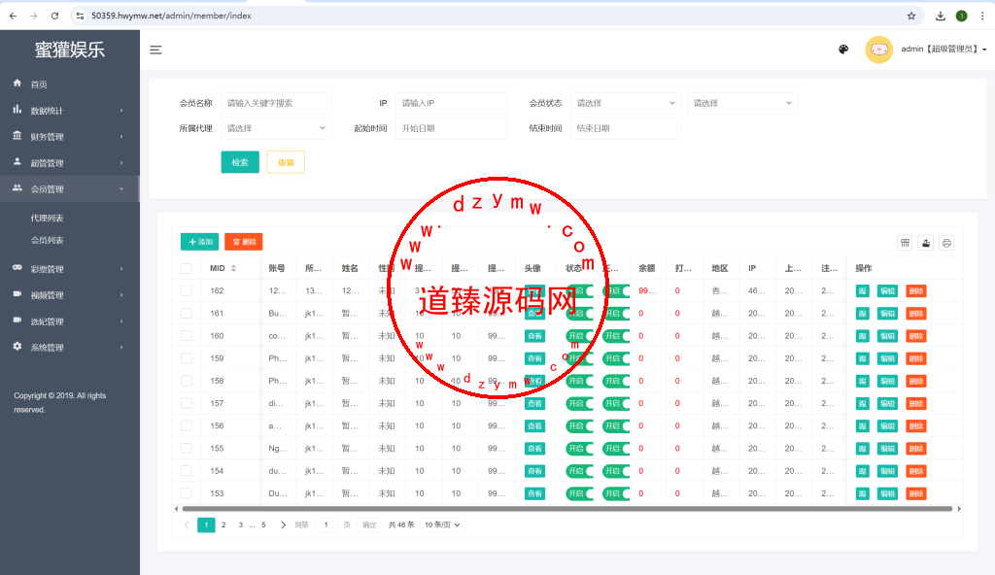This screenshot has height=575, width=995.
Task: Expand the 系统管理 menu
Action: [70, 347]
